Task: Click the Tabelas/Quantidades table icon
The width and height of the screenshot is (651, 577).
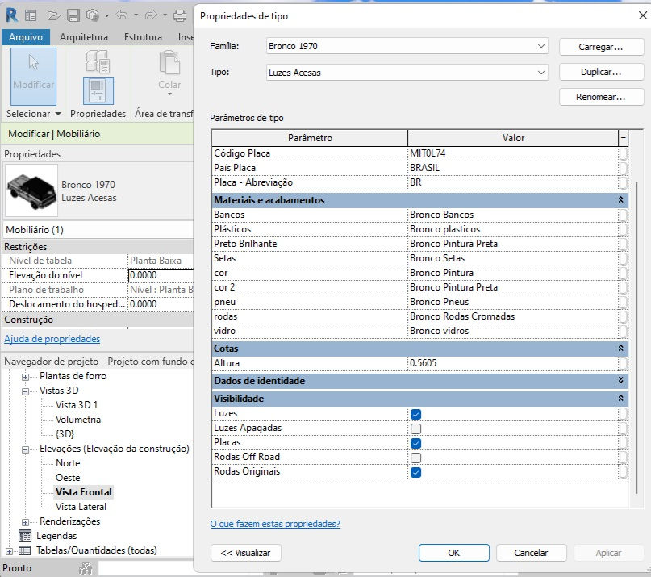Action: [x=25, y=550]
